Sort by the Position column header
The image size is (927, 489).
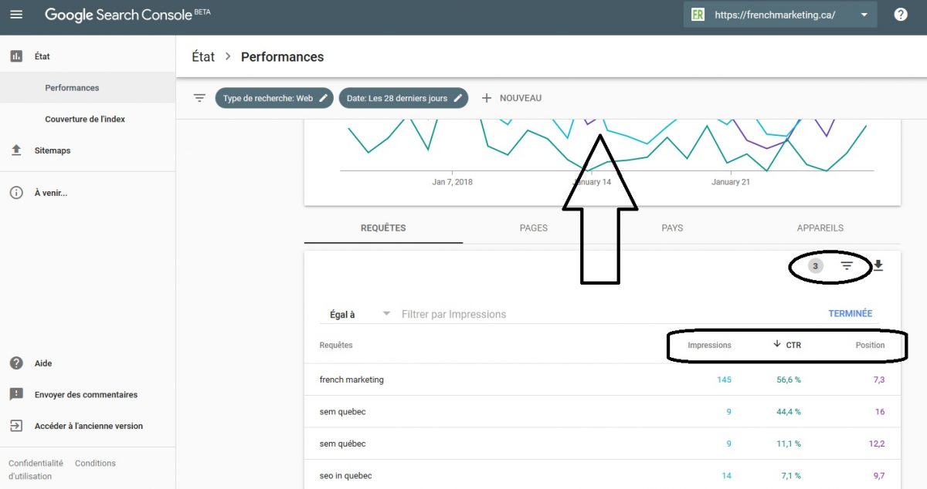pos(870,345)
